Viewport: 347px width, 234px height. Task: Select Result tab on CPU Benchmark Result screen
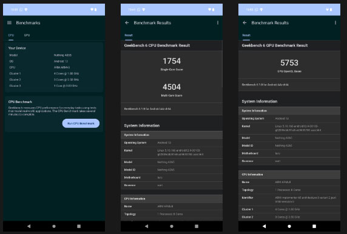[x=129, y=35]
